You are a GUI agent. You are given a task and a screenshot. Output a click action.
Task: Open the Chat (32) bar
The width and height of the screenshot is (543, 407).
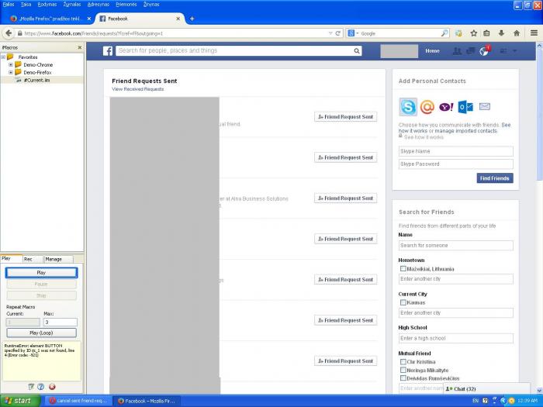486,388
